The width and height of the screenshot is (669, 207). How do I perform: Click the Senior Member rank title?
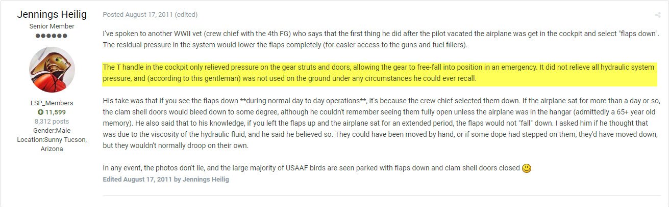(x=52, y=26)
